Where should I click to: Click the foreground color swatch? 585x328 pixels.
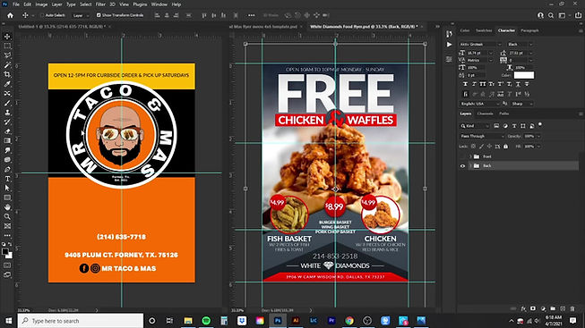click(5, 252)
